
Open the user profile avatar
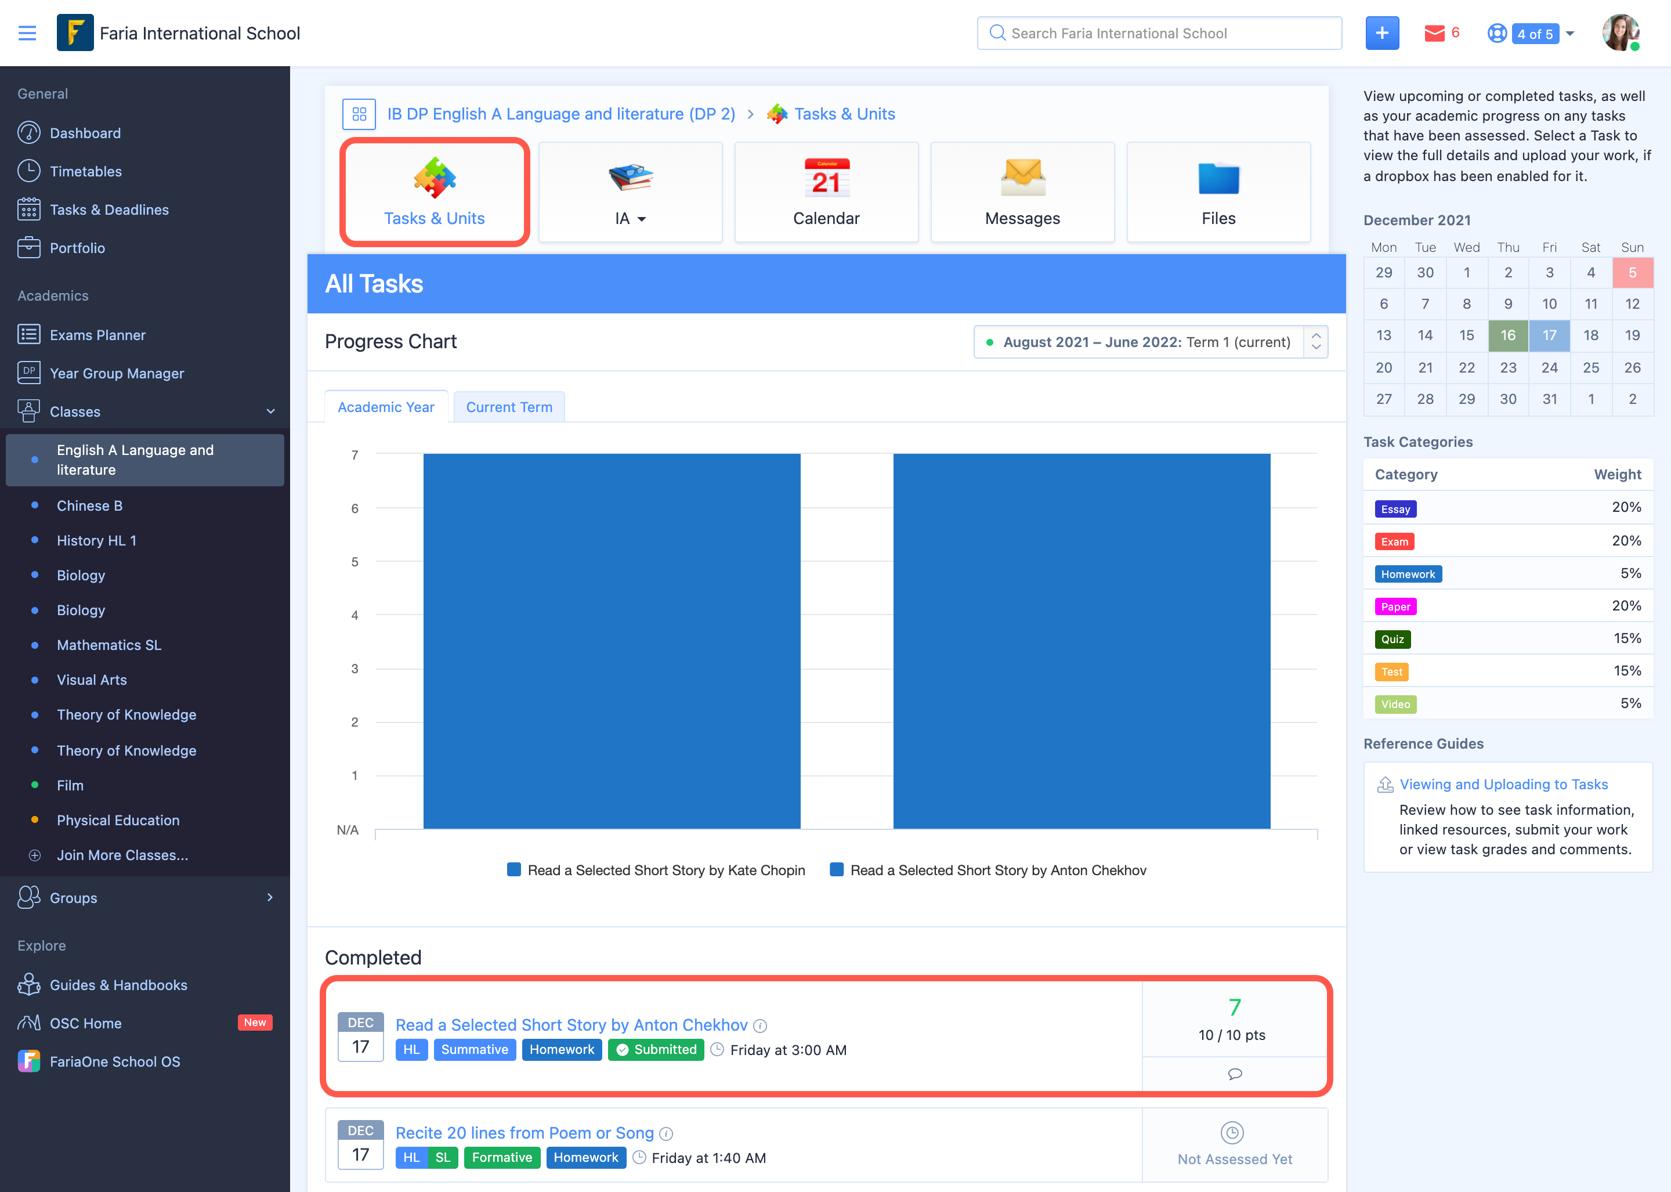pos(1621,33)
